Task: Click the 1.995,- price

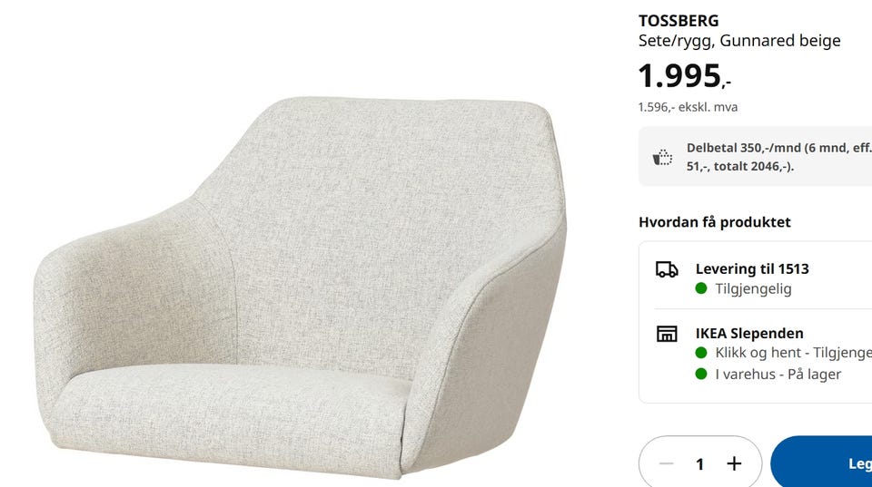Action: (683, 76)
